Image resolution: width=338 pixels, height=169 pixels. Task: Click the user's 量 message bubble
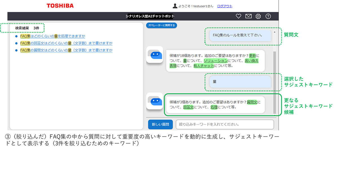tap(240, 82)
